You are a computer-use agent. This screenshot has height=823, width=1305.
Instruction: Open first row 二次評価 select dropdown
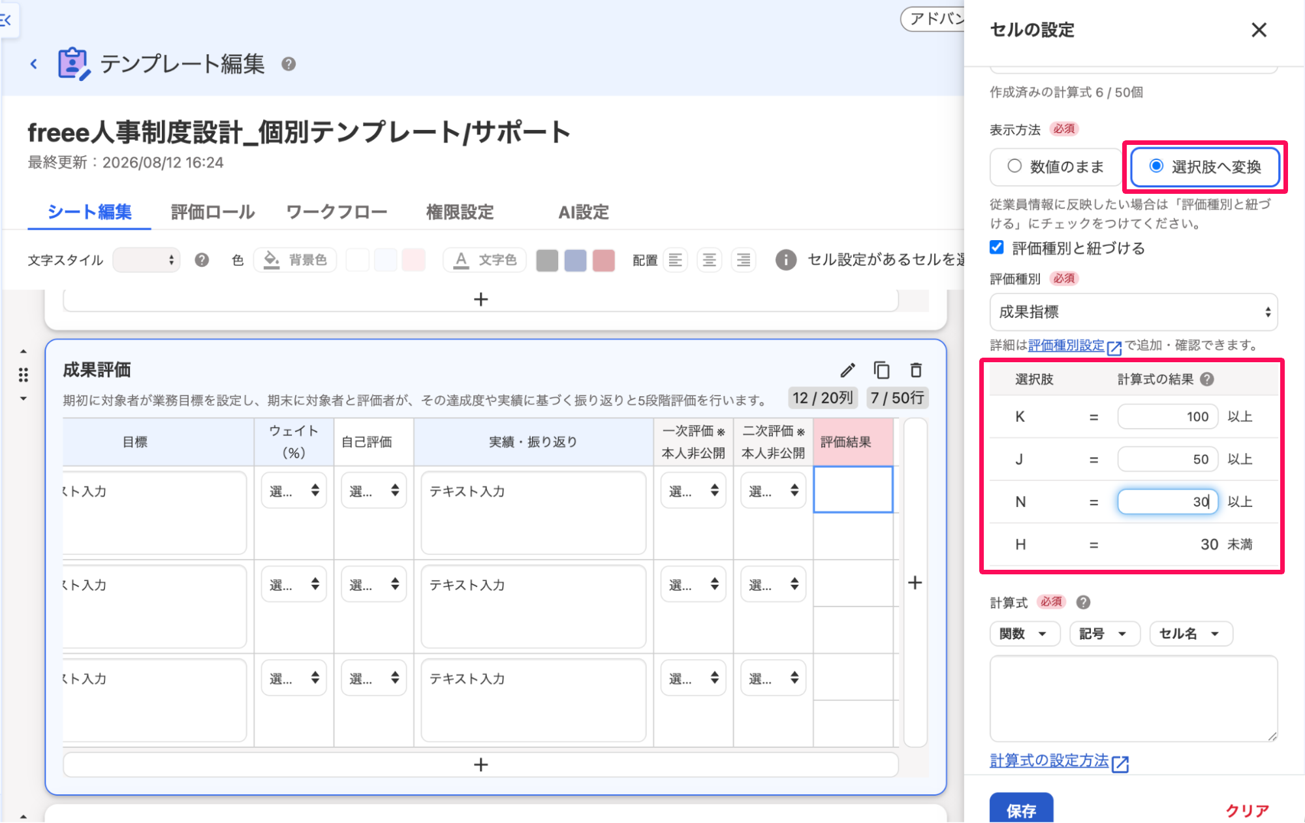tap(773, 491)
